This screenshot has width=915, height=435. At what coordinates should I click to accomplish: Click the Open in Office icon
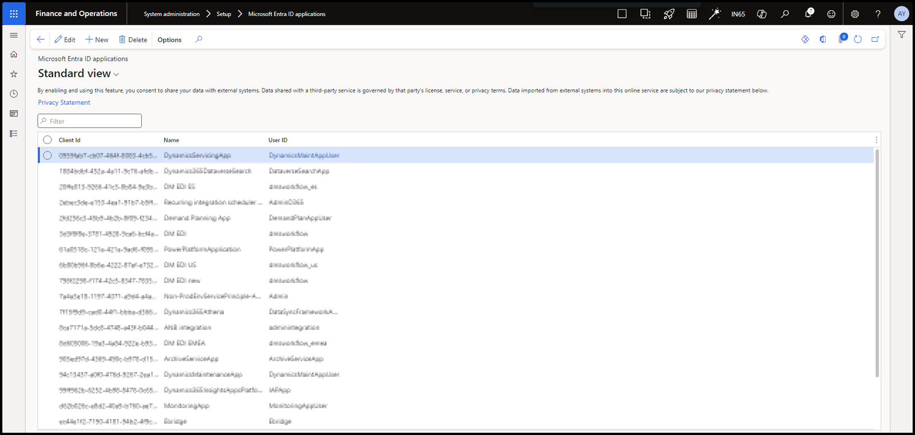823,39
